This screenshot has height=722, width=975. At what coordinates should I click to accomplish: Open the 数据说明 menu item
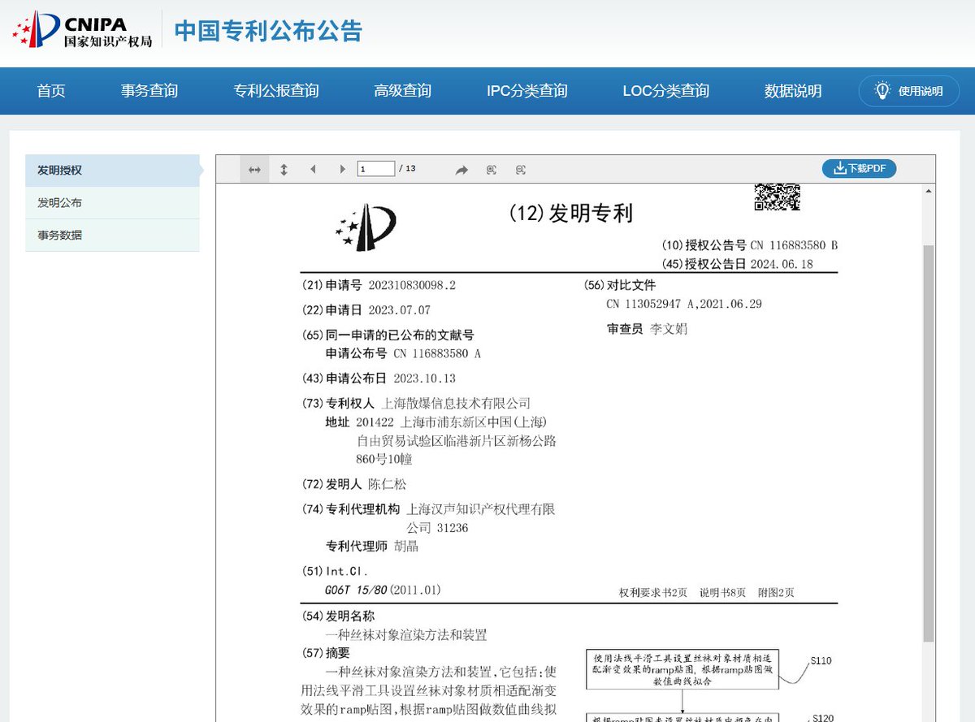(x=792, y=91)
